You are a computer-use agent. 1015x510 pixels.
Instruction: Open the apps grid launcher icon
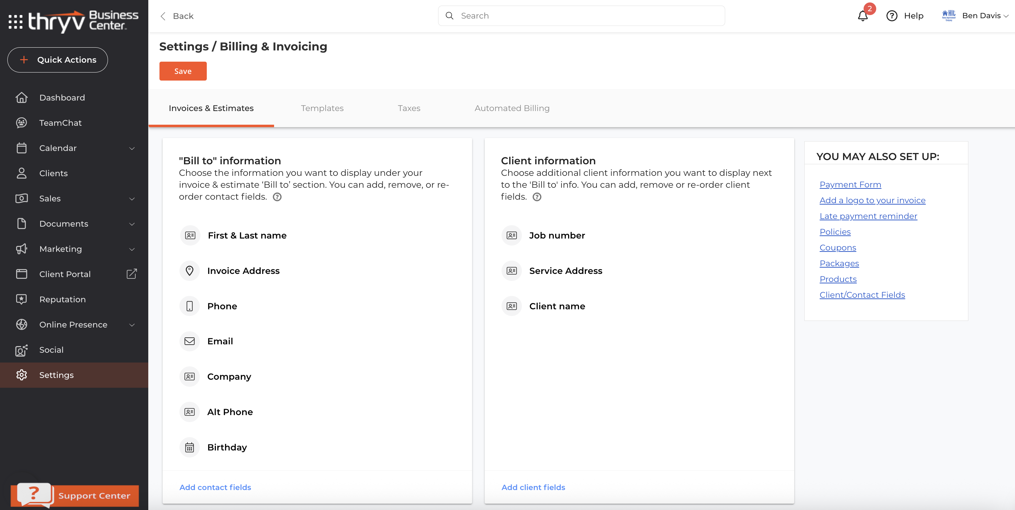(x=15, y=22)
